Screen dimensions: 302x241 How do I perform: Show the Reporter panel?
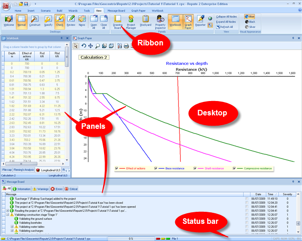[200, 21]
